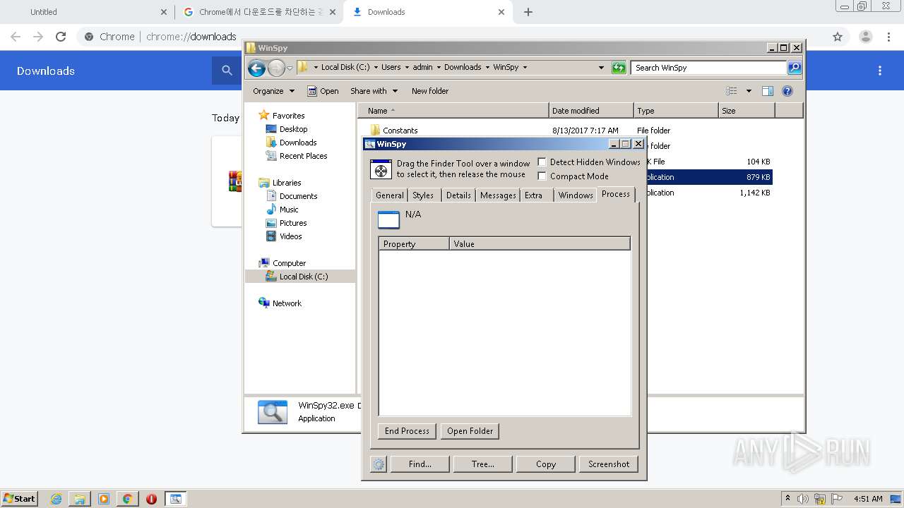Switch to the Styles tab

point(423,195)
